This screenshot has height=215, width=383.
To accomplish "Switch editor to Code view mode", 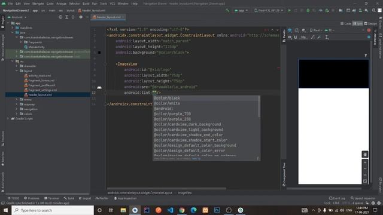I will tap(346, 24).
